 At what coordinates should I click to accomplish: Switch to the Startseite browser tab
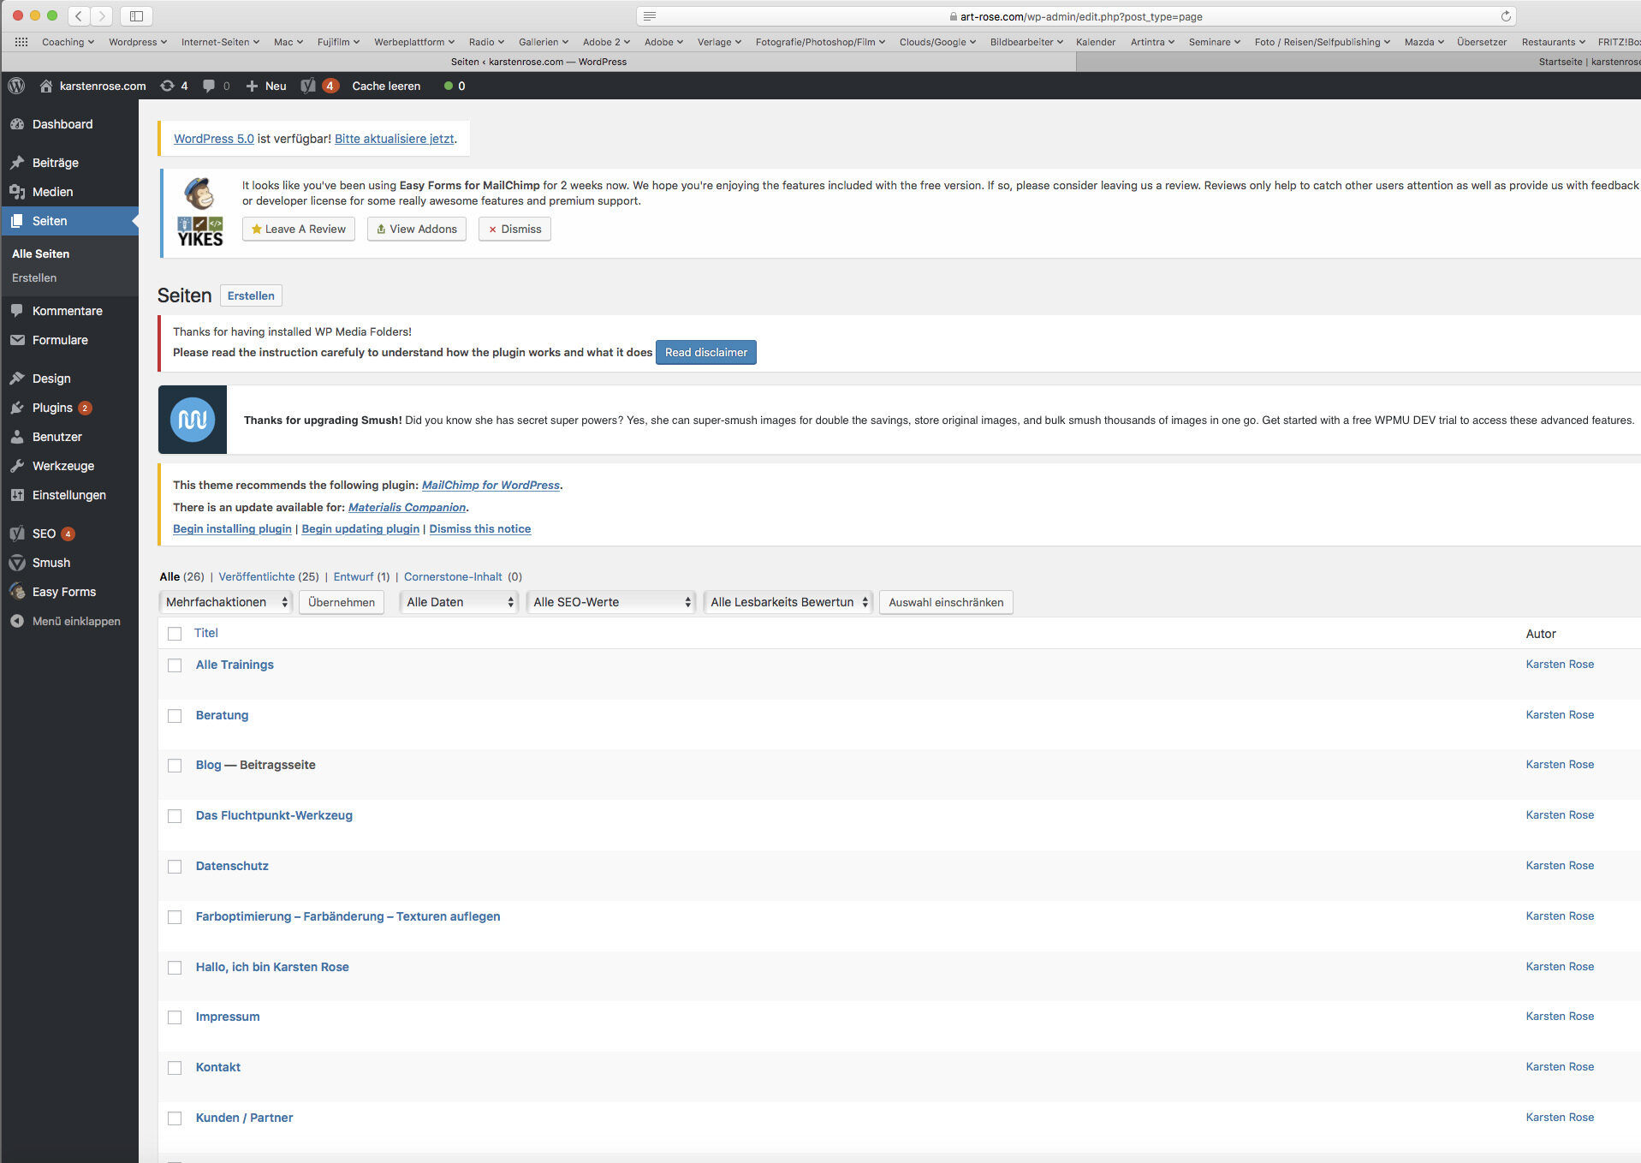click(1358, 62)
